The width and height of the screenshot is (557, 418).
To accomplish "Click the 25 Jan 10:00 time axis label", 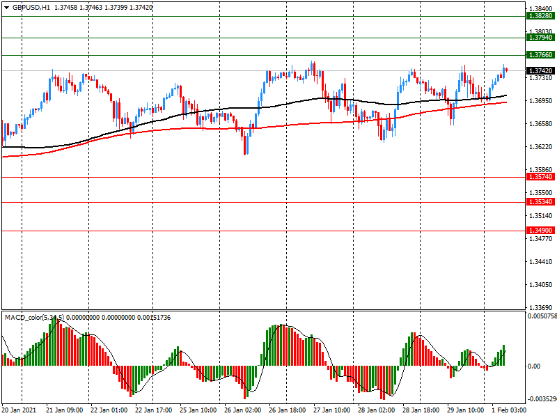I will 198,410.
